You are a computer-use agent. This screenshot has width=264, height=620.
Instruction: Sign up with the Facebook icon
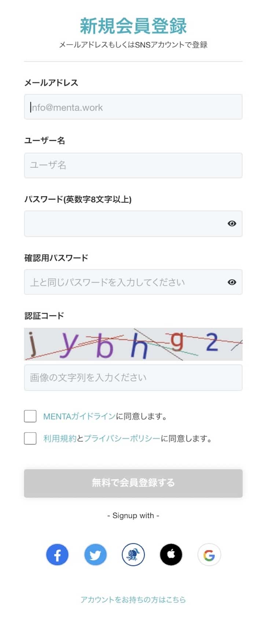point(57,555)
